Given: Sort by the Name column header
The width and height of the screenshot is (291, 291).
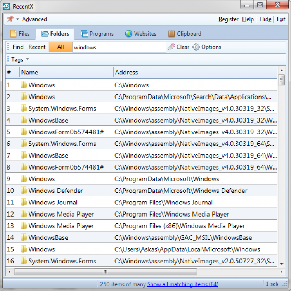Looking at the screenshot, I should (66, 73).
